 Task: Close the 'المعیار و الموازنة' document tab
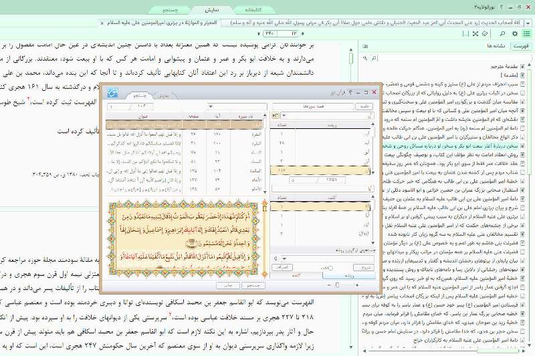(102, 23)
